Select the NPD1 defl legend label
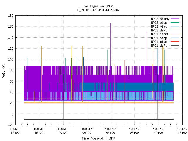 pos(159,46)
